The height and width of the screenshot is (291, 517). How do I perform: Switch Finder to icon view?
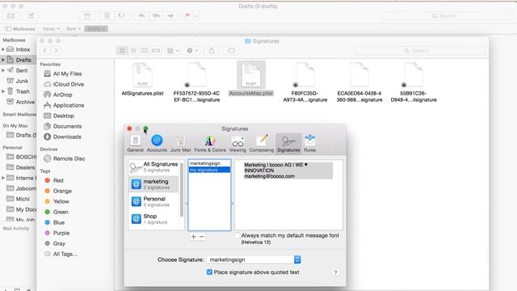coord(122,50)
